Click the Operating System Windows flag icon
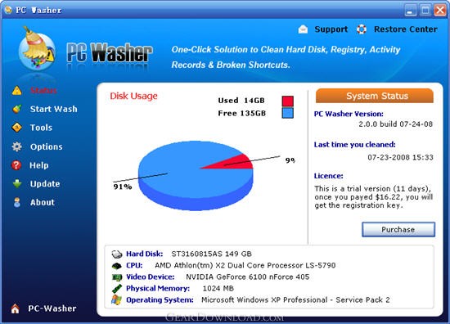450x324 pixels. (x=116, y=300)
